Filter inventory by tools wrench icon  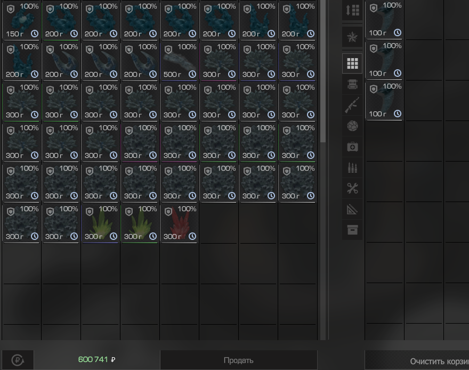[352, 188]
